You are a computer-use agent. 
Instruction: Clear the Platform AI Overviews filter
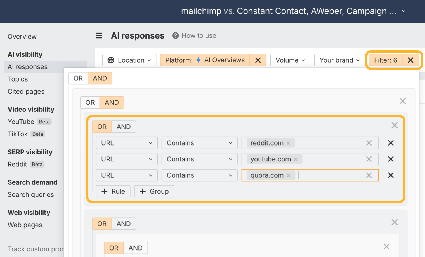tap(258, 60)
